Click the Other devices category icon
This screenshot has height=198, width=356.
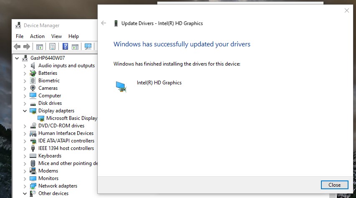click(x=33, y=193)
